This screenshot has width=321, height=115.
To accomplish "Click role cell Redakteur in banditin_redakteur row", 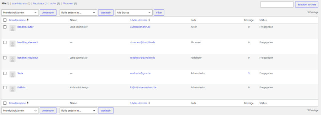I will (x=196, y=58).
